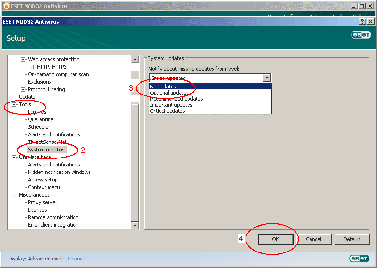Select Web access protection in tree
Viewport: 377px width, 268px height.
[54, 59]
